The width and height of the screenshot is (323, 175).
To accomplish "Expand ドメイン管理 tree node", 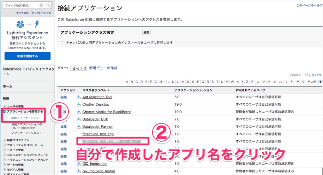I will (4, 150).
